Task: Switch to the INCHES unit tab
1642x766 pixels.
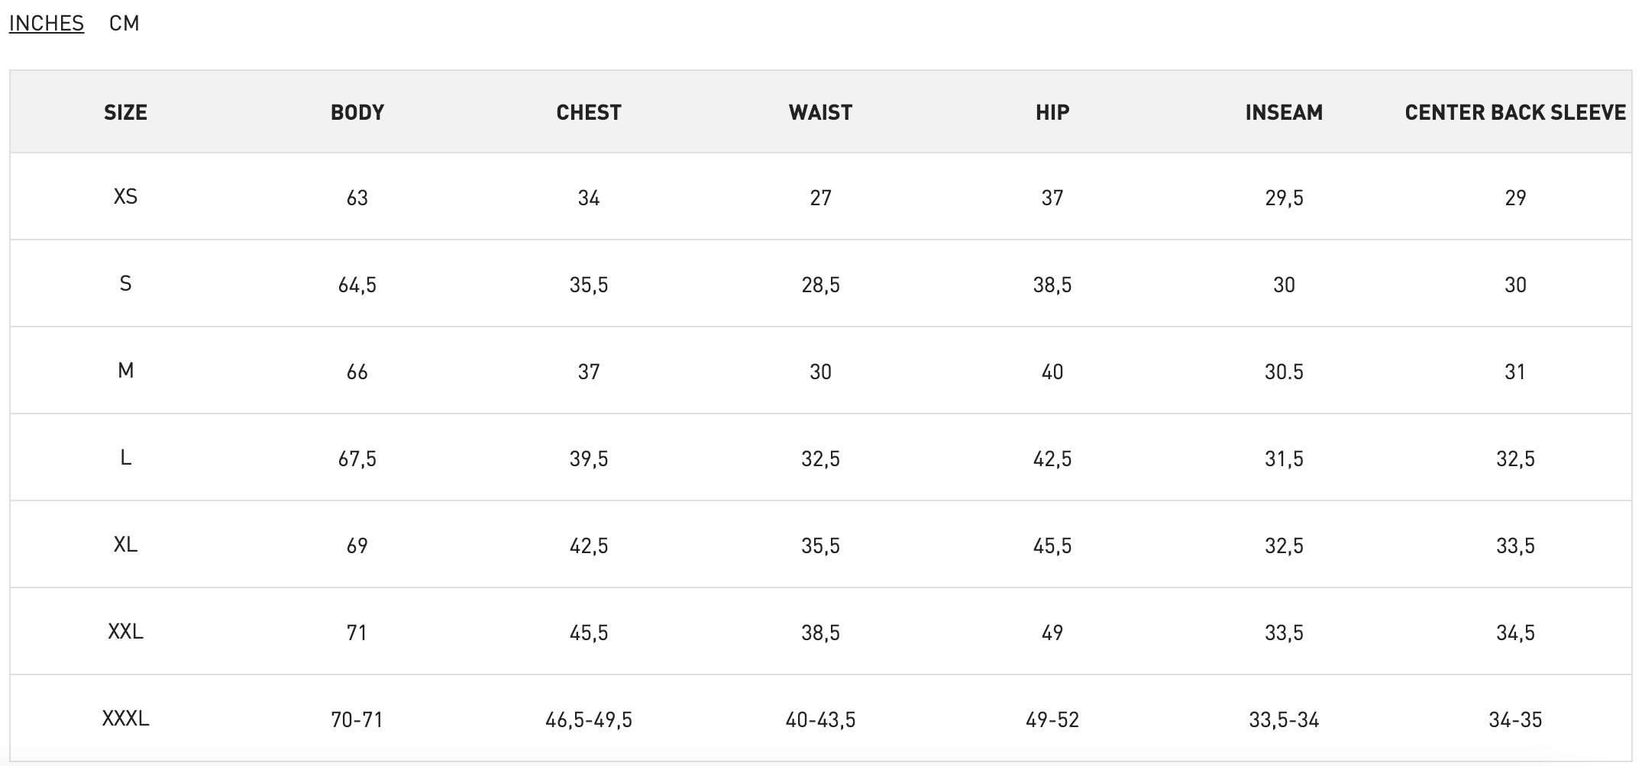Action: [x=47, y=23]
